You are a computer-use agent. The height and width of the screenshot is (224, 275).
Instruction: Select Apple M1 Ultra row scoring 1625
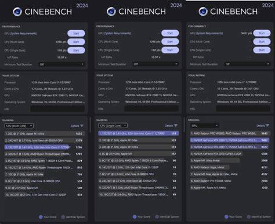tap(45, 133)
